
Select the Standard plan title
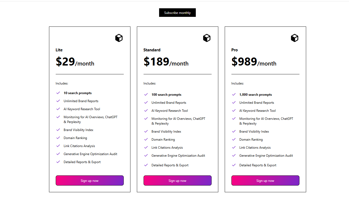152,50
